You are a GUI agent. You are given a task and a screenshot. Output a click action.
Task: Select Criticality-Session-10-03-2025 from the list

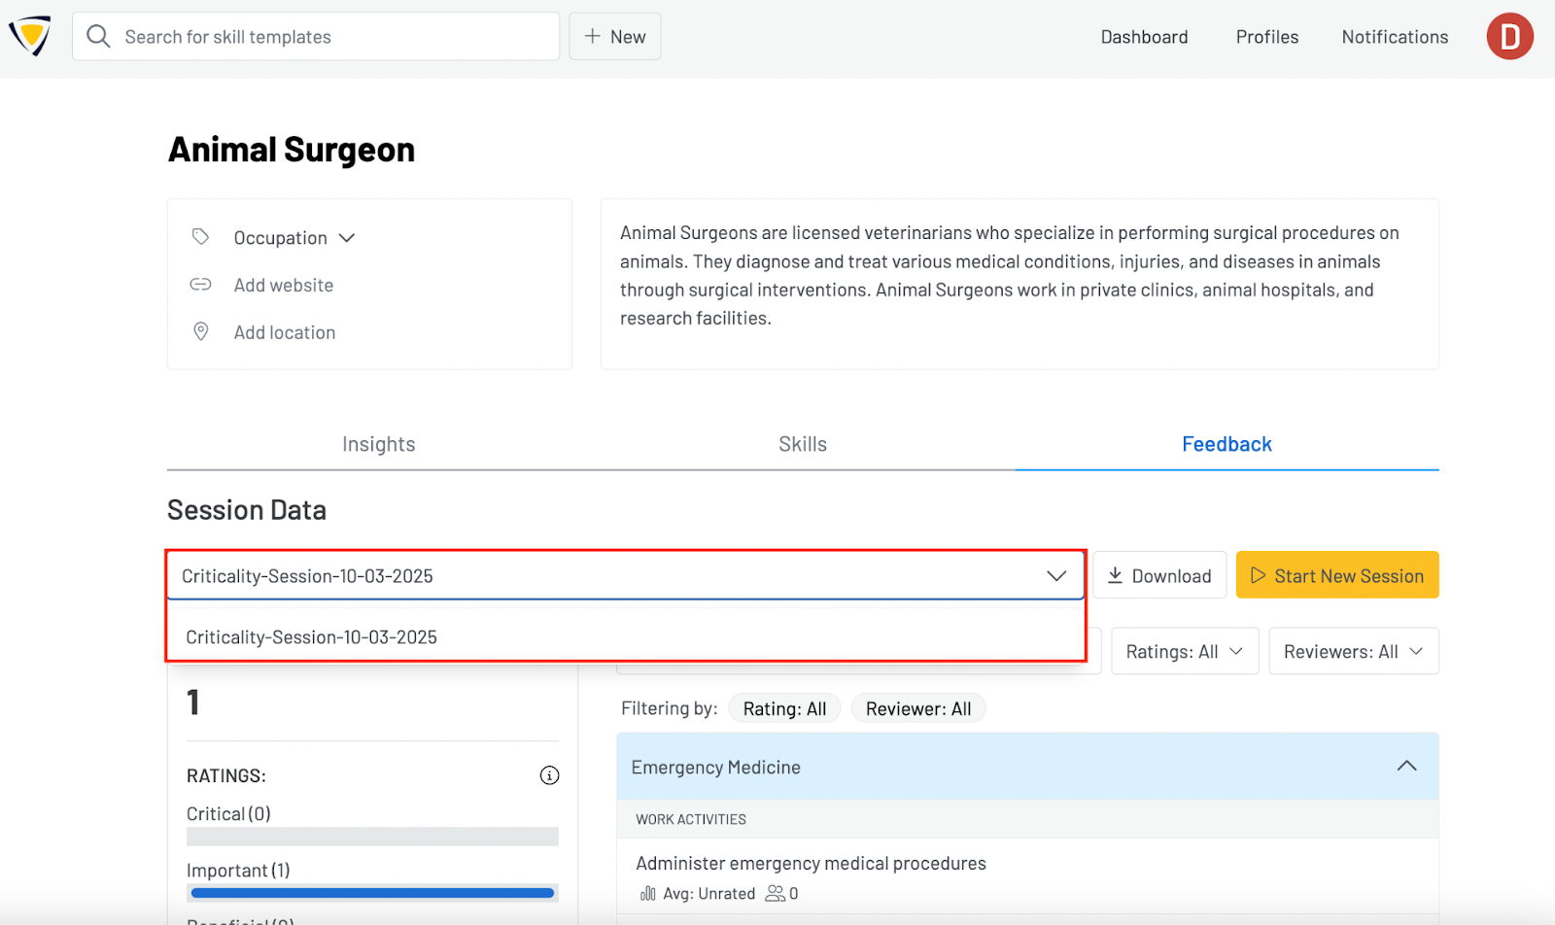pos(311,636)
